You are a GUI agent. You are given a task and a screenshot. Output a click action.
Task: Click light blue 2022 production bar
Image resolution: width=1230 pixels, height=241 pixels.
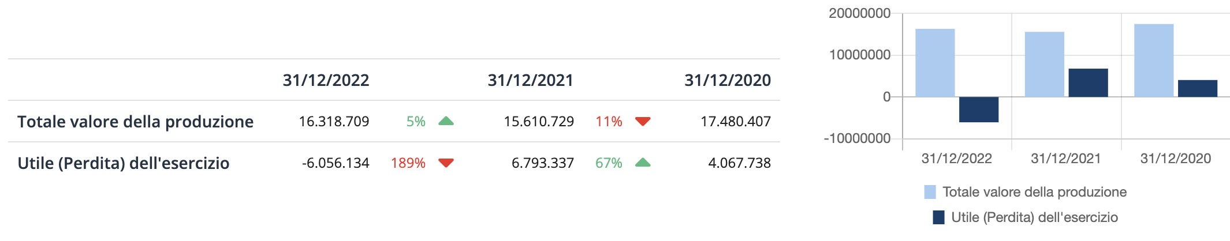coord(935,63)
